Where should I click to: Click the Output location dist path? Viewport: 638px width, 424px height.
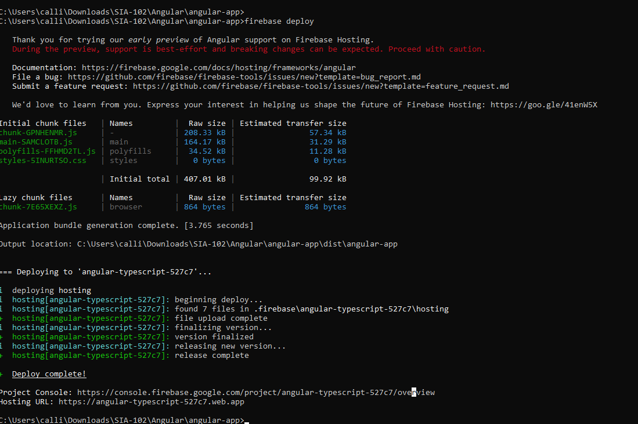click(237, 244)
